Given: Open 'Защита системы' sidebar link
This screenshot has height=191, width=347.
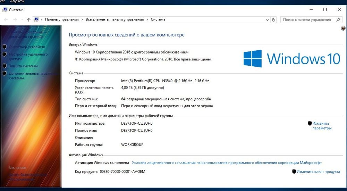Looking at the screenshot, I should [23, 66].
